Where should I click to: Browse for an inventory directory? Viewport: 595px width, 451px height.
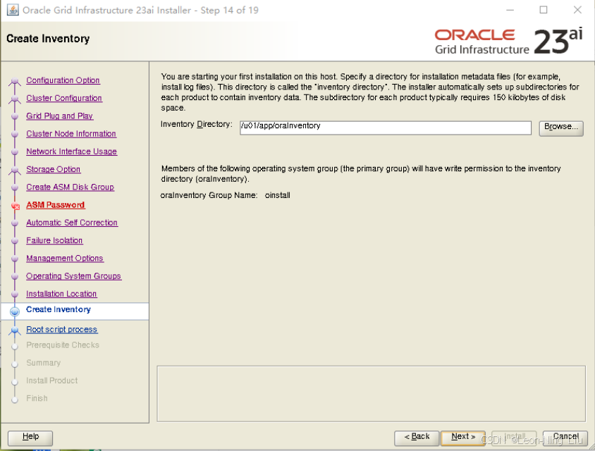[x=561, y=128]
